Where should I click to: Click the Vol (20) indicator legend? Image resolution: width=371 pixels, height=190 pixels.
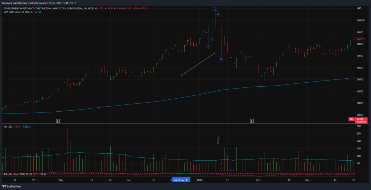coord(17,127)
